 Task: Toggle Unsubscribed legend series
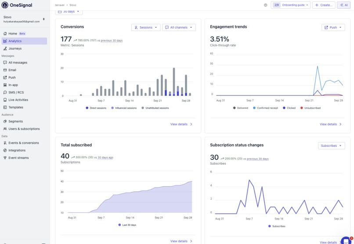[x=311, y=108]
